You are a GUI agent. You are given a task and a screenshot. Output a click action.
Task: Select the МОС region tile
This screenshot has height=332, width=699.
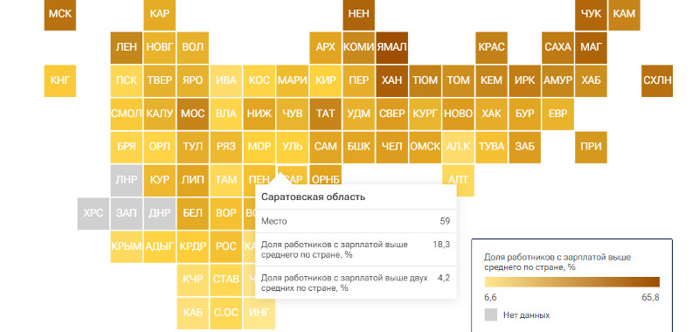pyautogui.click(x=192, y=114)
